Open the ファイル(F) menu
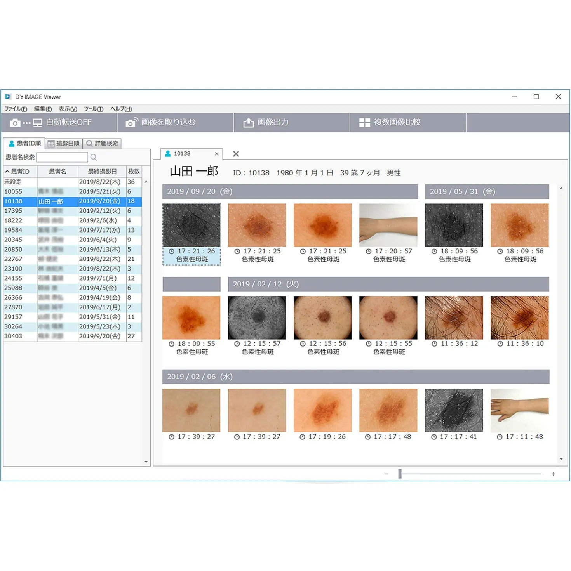Image resolution: width=571 pixels, height=571 pixels. click(16, 109)
